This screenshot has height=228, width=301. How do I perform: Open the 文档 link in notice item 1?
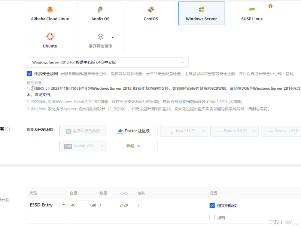(46, 95)
